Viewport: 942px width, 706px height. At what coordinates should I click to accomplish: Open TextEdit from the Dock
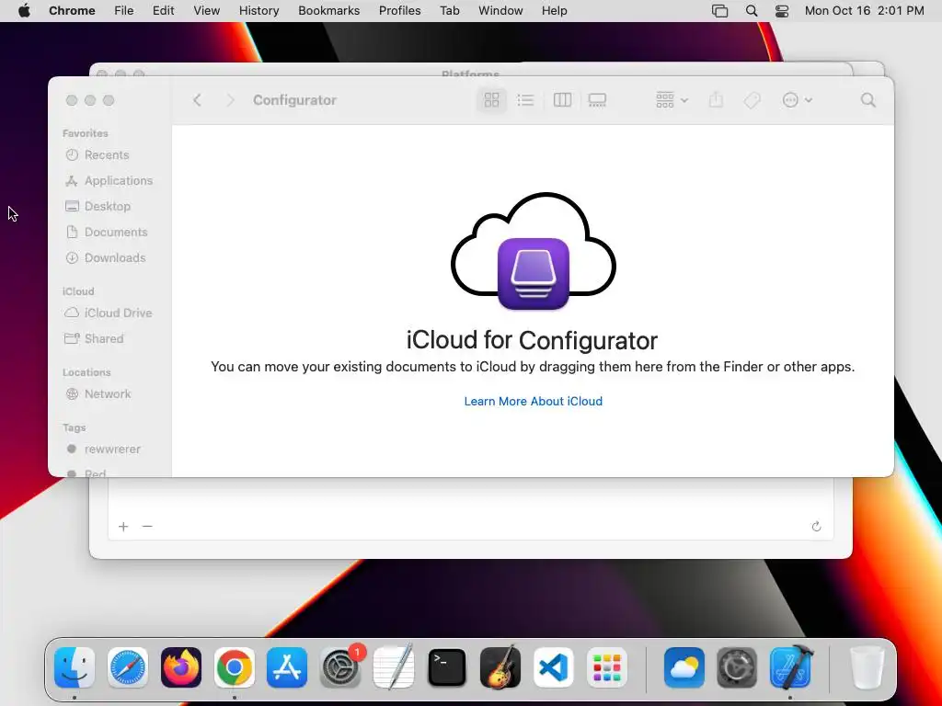[x=394, y=667]
